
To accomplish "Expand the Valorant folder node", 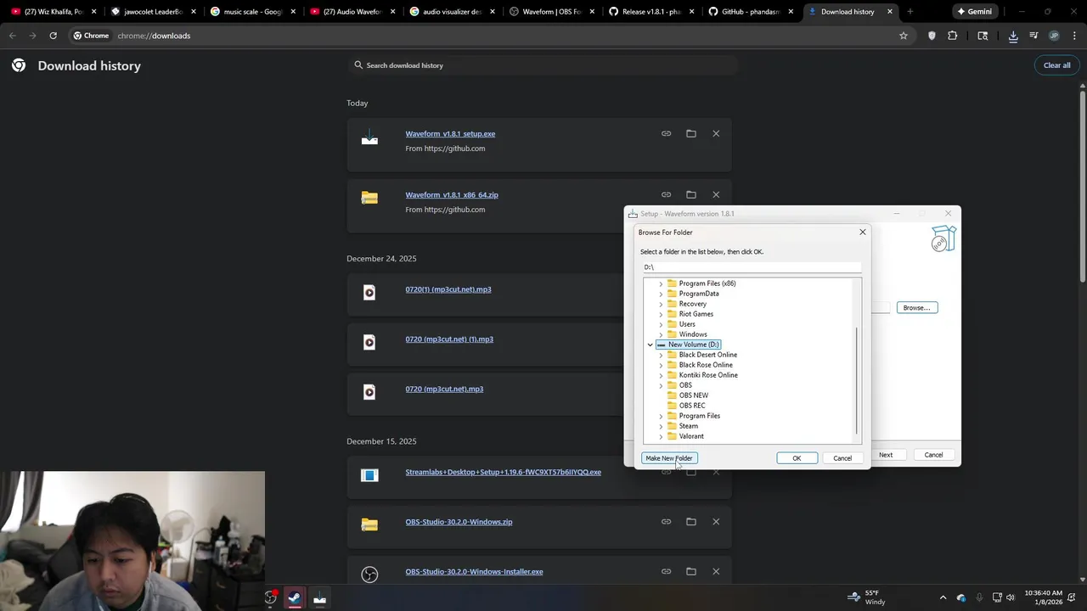I will coord(661,436).
